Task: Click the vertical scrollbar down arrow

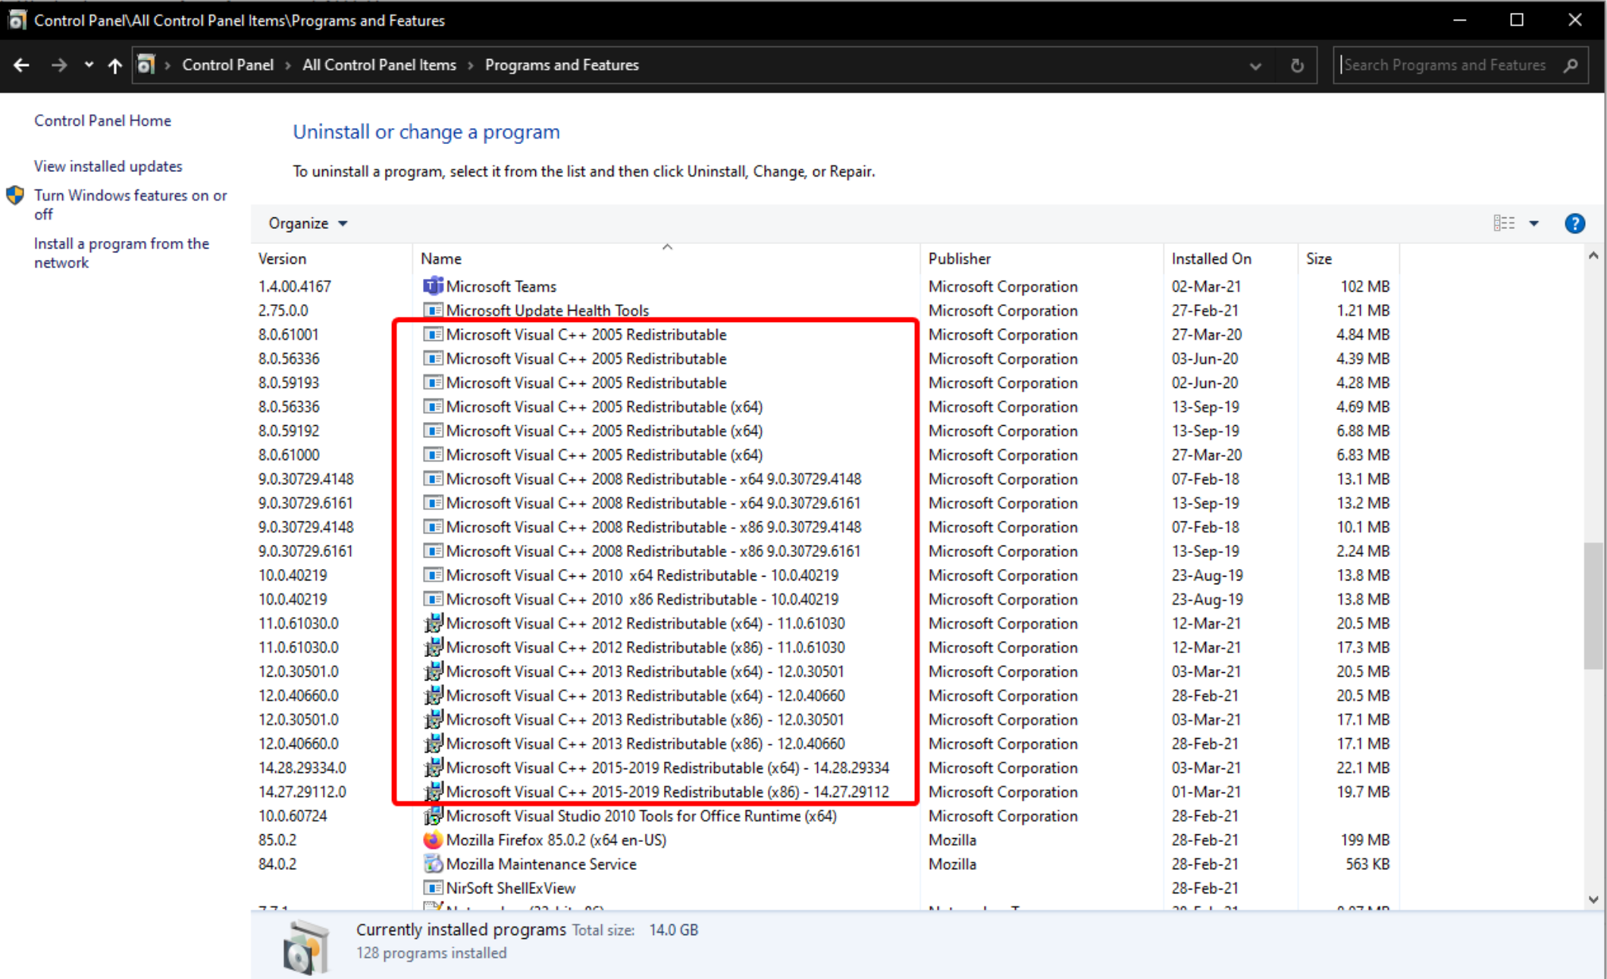Action: click(1593, 899)
